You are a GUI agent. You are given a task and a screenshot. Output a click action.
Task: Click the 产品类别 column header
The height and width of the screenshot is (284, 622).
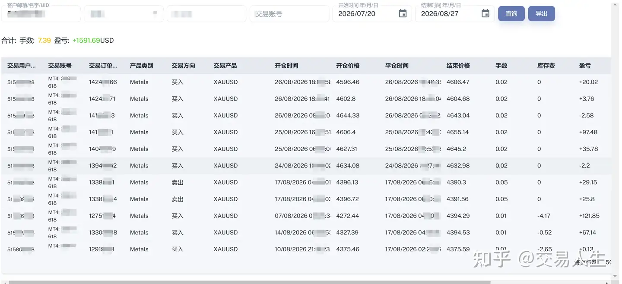pos(142,66)
